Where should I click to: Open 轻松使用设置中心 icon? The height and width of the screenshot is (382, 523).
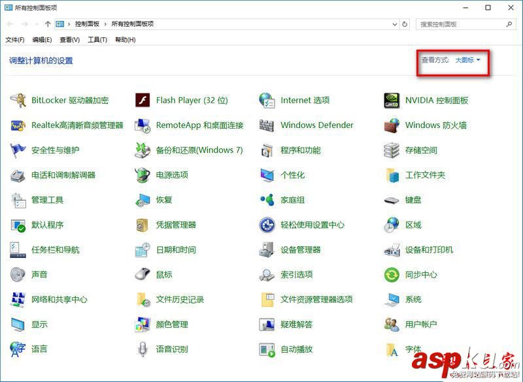coord(267,225)
